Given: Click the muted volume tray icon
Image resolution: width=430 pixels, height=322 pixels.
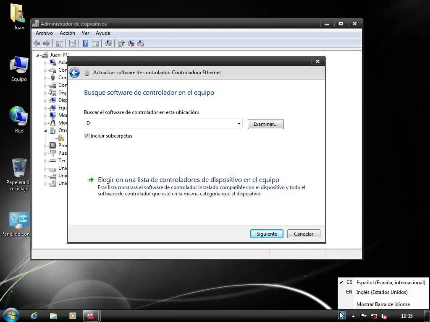Looking at the screenshot, I should tap(384, 316).
